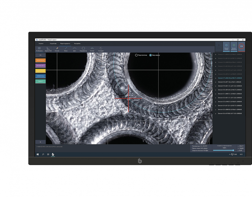Open the ТехПроцесс hamburger menu icon
The image size is (252, 197).
point(39,48)
